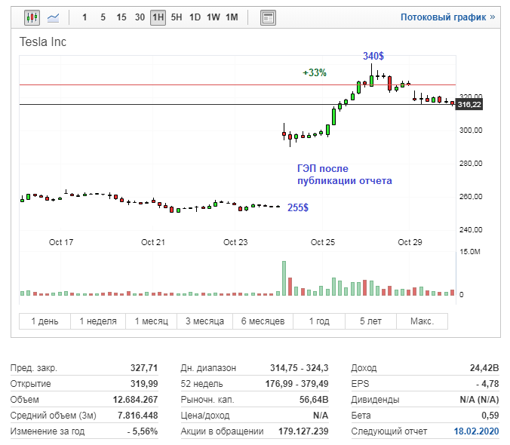
Task: Click the Tesla Inc chart title
Action: [42, 42]
